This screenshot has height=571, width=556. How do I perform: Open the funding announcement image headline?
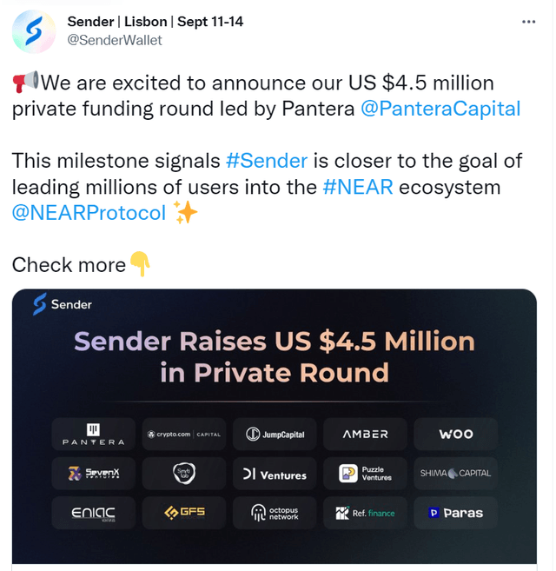(275, 356)
